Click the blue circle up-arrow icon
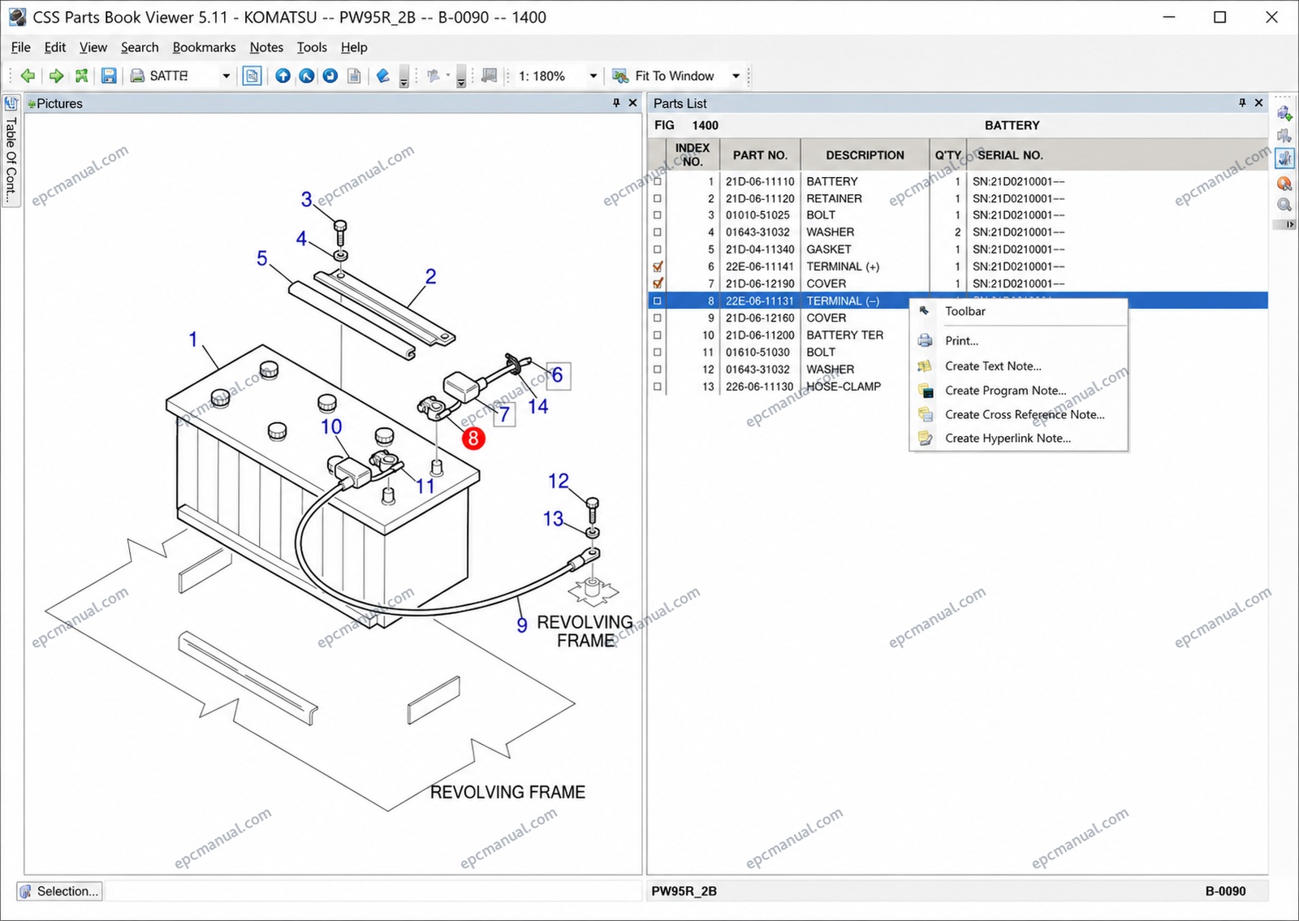Viewport: 1299px width, 921px height. pyautogui.click(x=283, y=76)
